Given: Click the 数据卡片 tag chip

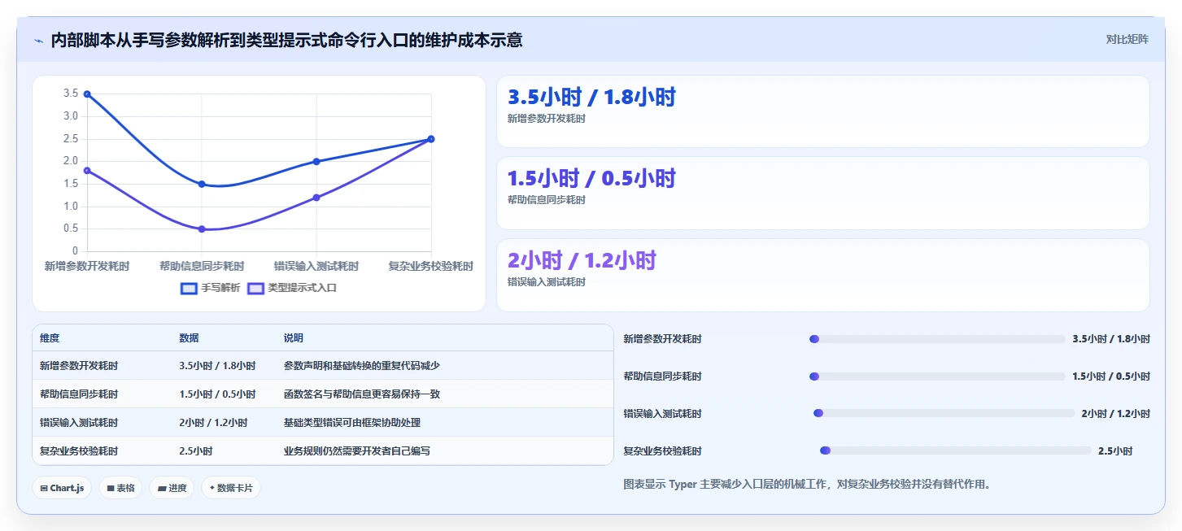Looking at the screenshot, I should click(231, 488).
